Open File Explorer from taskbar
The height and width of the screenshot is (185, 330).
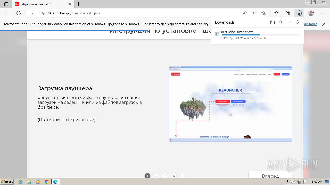29,182
